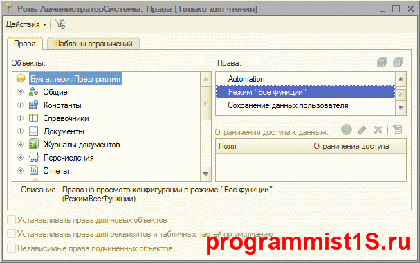The image size is (420, 263).
Task: Click the Журналы документов green icon
Action: [x=33, y=145]
